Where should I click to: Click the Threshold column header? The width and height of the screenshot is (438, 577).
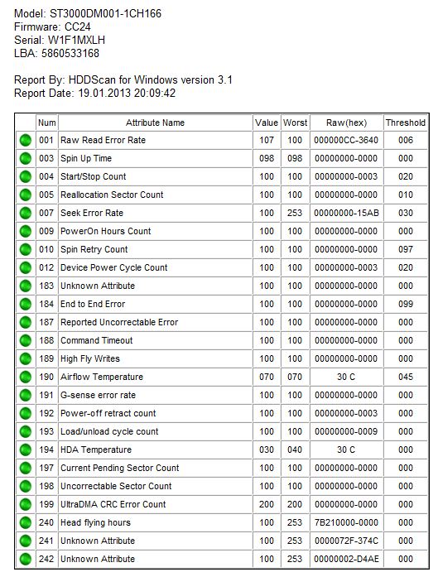tap(405, 123)
